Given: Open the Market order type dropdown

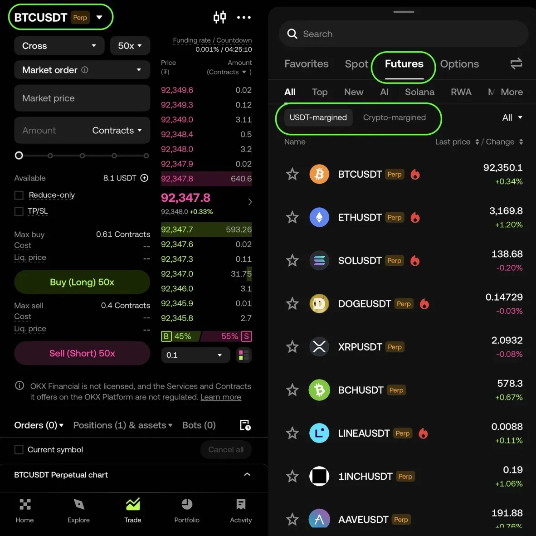Looking at the screenshot, I should (x=82, y=70).
